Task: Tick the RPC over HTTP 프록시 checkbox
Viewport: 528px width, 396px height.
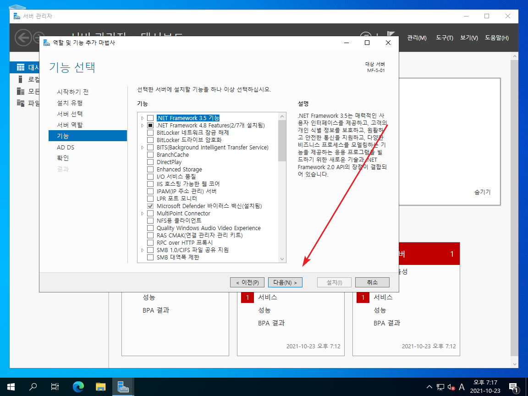Action: click(x=150, y=243)
